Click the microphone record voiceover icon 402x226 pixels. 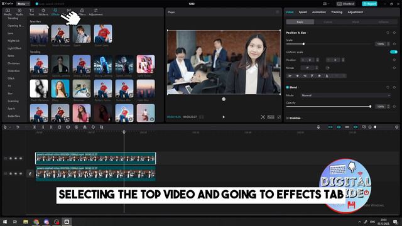click(318, 127)
